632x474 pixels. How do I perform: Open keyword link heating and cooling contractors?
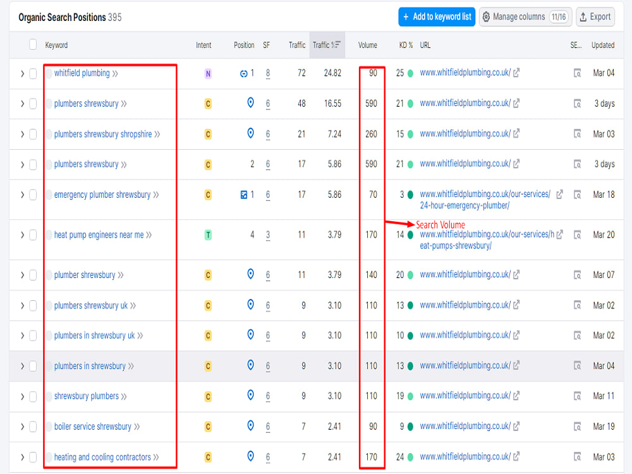coord(102,457)
